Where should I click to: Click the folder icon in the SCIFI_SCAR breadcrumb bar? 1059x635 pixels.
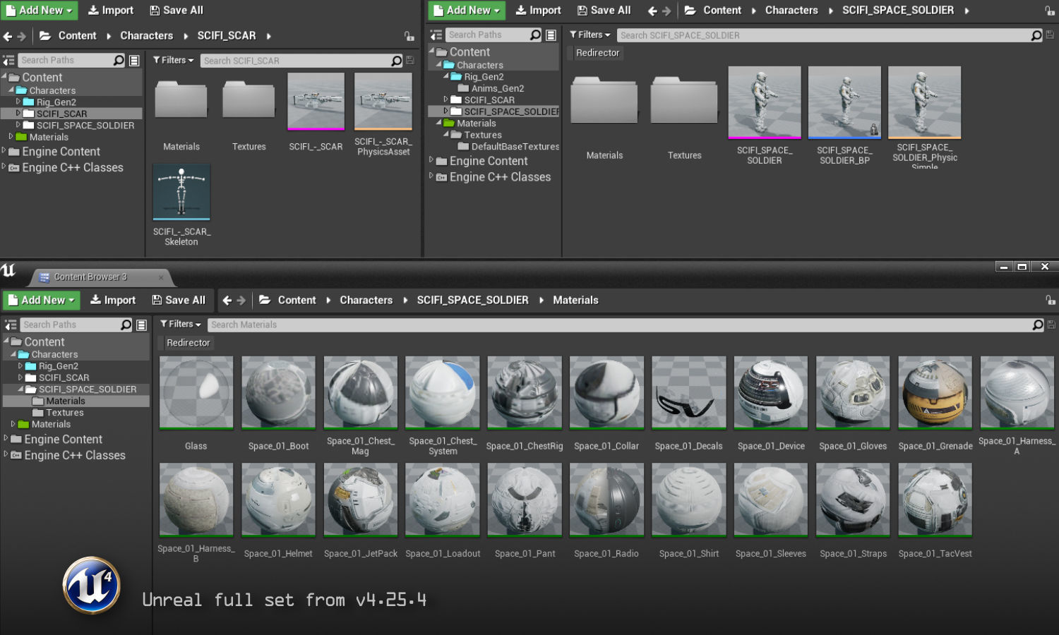click(44, 36)
